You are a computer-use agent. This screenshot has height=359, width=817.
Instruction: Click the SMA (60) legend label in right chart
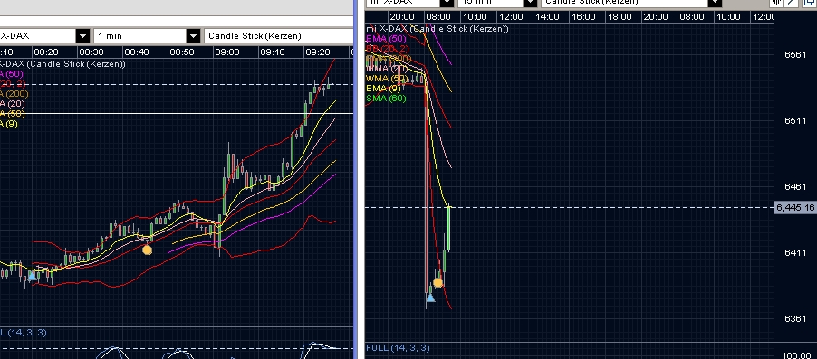(386, 99)
